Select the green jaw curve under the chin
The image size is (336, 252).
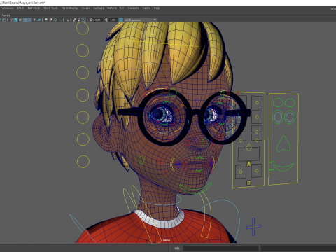tap(195, 188)
